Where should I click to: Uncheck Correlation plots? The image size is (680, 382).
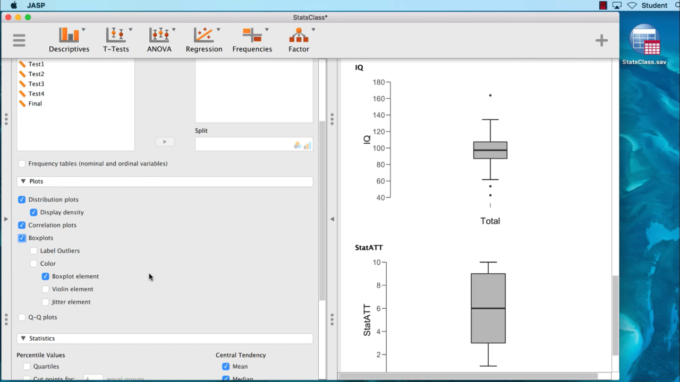[x=22, y=225]
